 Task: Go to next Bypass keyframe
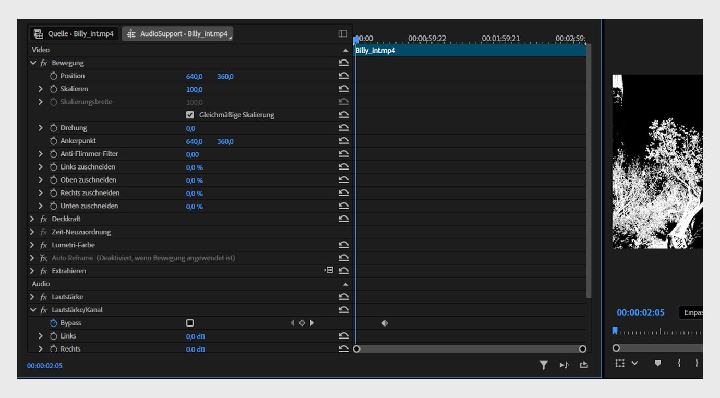pos(312,323)
